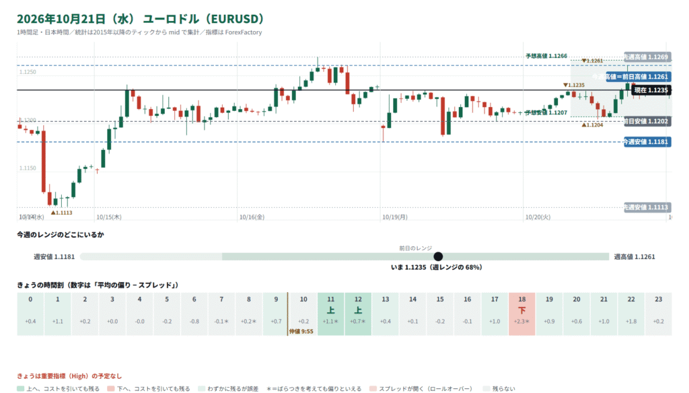Click the 週高値 1.1261 range label
The width and height of the screenshot is (689, 393).
pos(634,256)
